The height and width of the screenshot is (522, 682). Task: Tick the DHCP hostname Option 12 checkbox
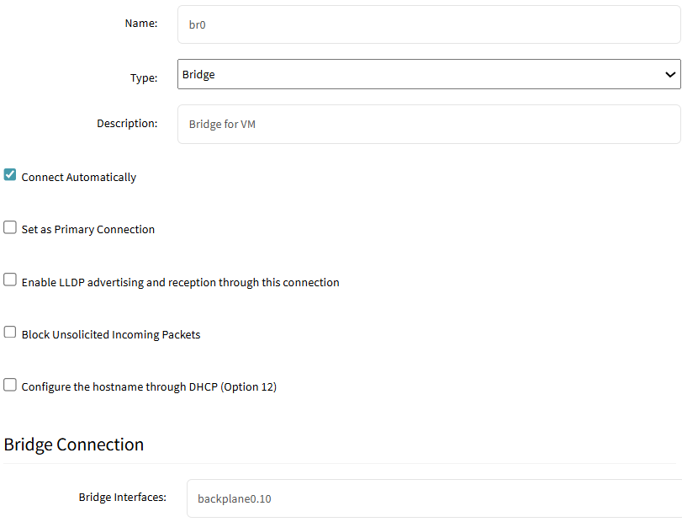click(x=10, y=385)
